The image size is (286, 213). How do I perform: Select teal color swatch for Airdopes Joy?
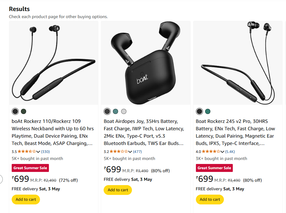tap(115, 112)
